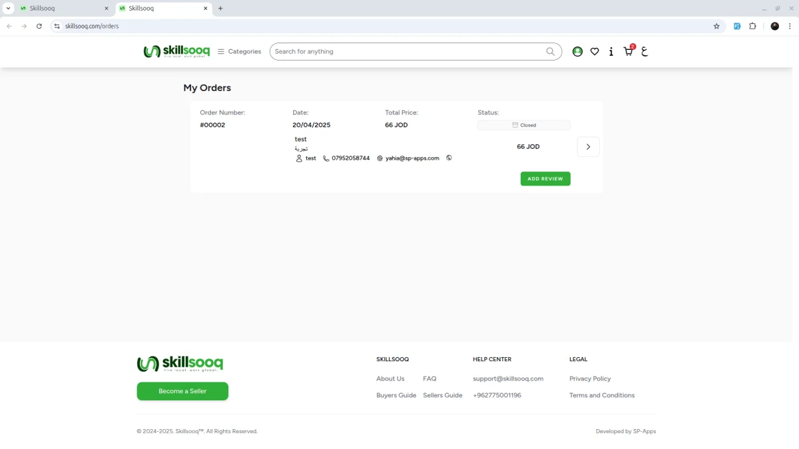Image resolution: width=799 pixels, height=449 pixels.
Task: Click the My Orders heading
Action: click(x=207, y=88)
